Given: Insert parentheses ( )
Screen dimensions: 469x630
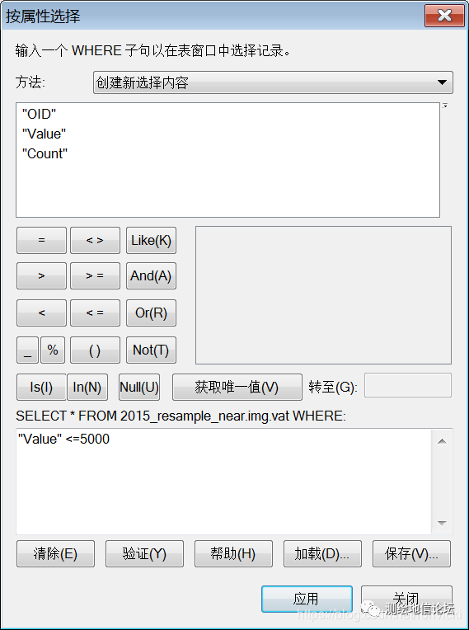Looking at the screenshot, I should click(x=95, y=350).
